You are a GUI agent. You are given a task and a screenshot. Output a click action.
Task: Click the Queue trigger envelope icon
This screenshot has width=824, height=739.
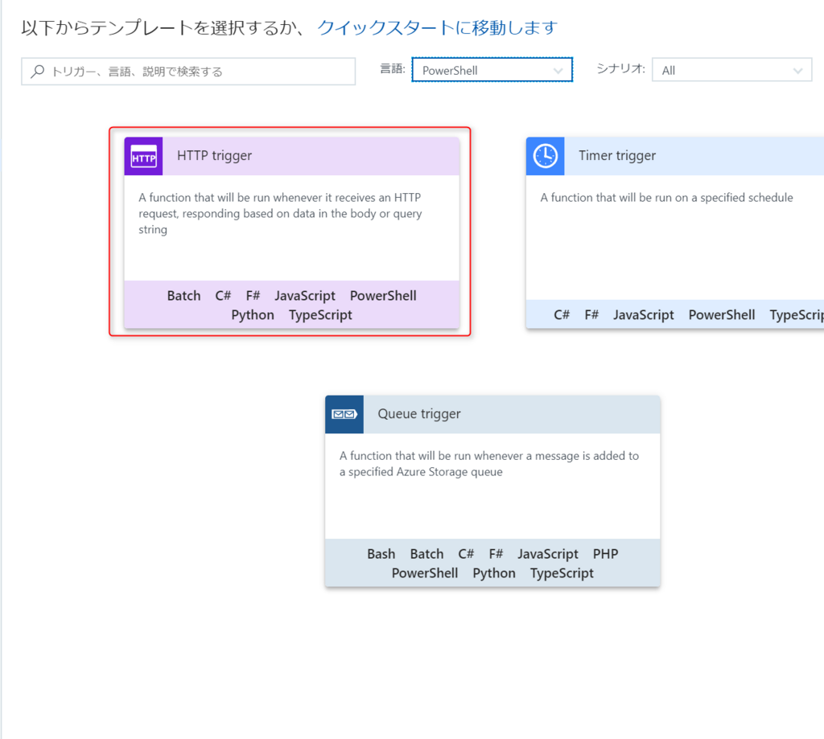[x=344, y=414]
